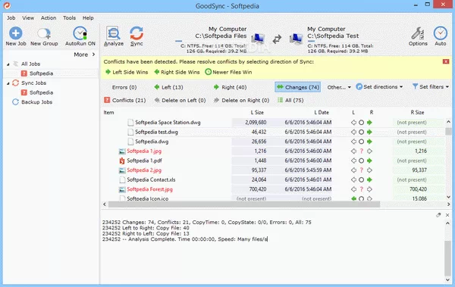Open the Action menu

pyautogui.click(x=49, y=18)
